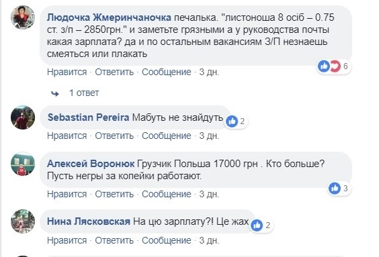379x257 pixels.
Task: Open the Алексей Воронюк name link
Action: pyautogui.click(x=91, y=164)
